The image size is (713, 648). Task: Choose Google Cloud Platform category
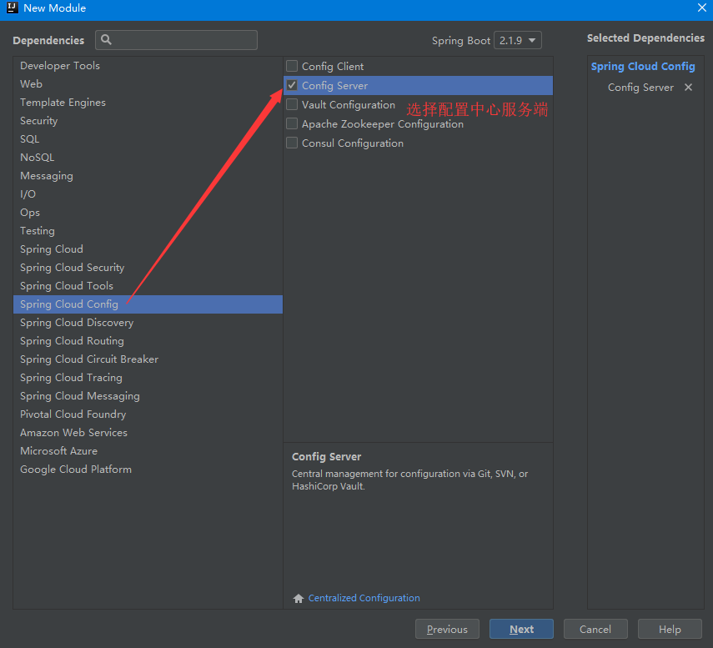148,470
